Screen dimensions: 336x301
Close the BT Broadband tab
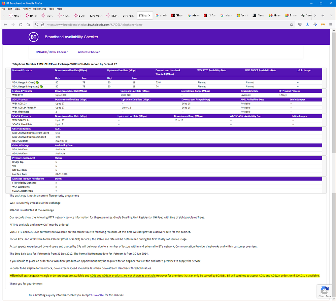pos(149,15)
